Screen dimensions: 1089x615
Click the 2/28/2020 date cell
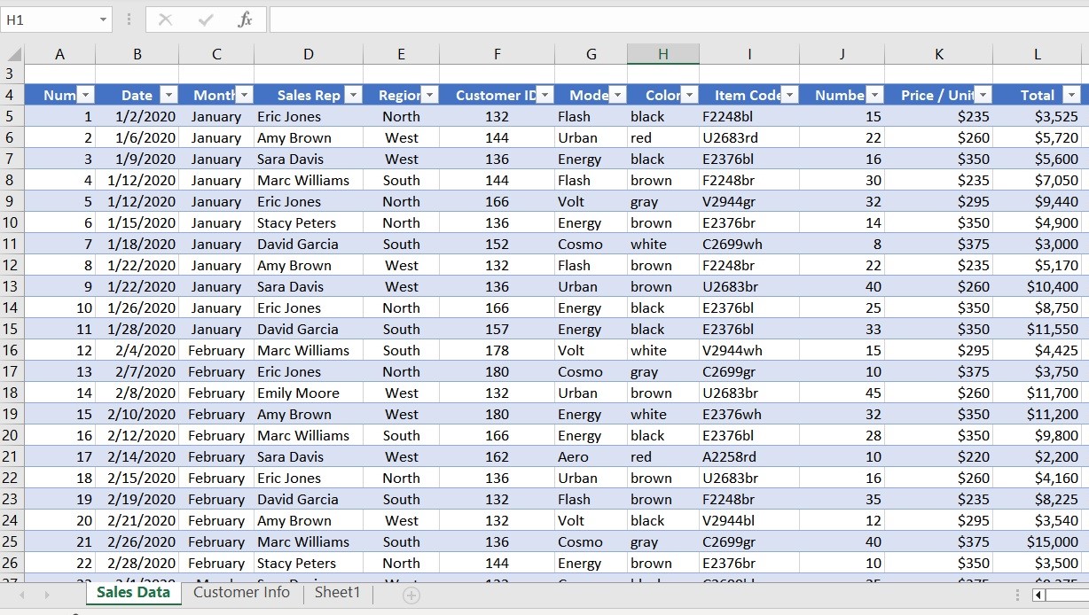coord(137,563)
